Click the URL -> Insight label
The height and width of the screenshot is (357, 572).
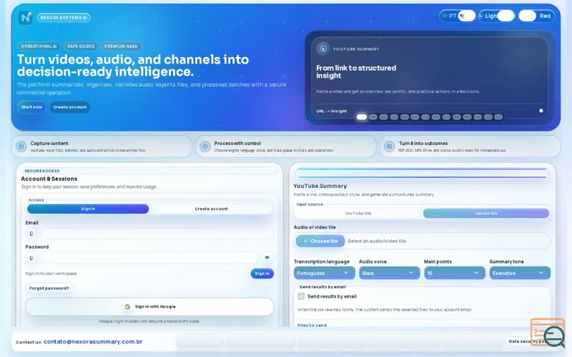click(331, 111)
